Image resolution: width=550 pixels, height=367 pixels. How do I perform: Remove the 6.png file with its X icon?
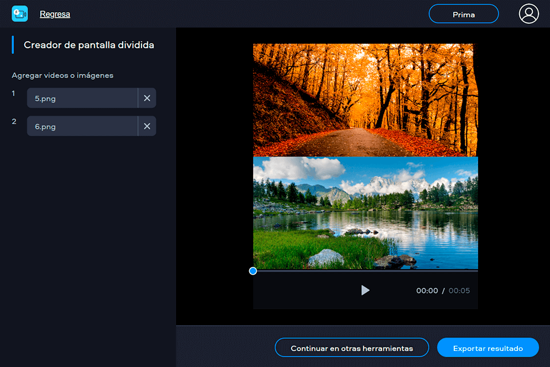click(147, 126)
